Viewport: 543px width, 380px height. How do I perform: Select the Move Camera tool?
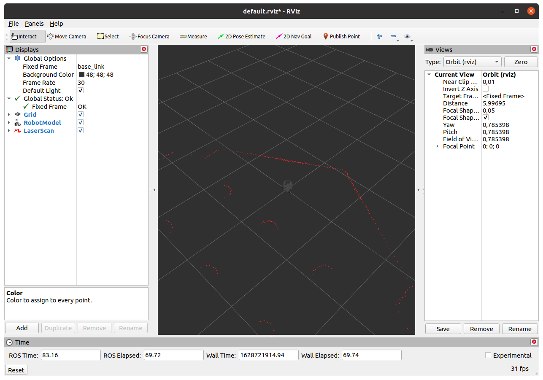click(67, 36)
